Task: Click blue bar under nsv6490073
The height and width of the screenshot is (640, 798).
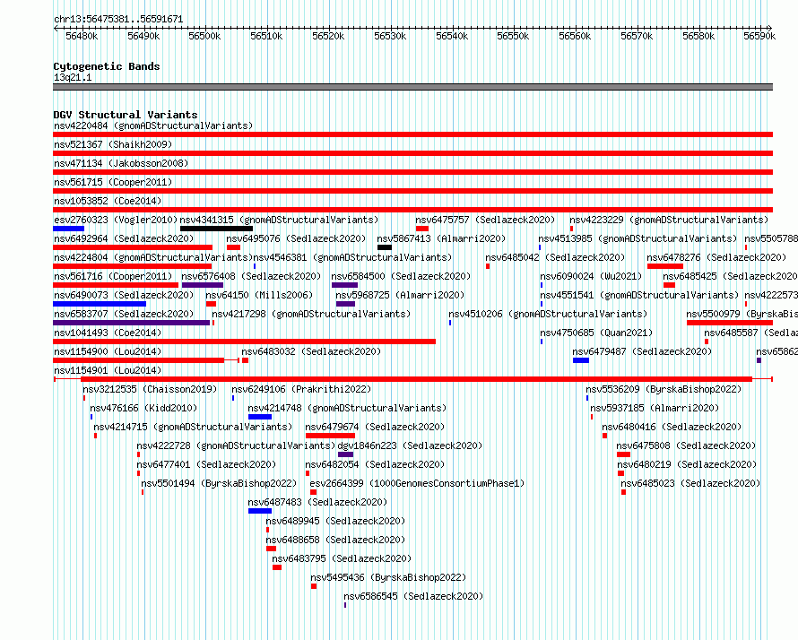Action: click(x=100, y=304)
